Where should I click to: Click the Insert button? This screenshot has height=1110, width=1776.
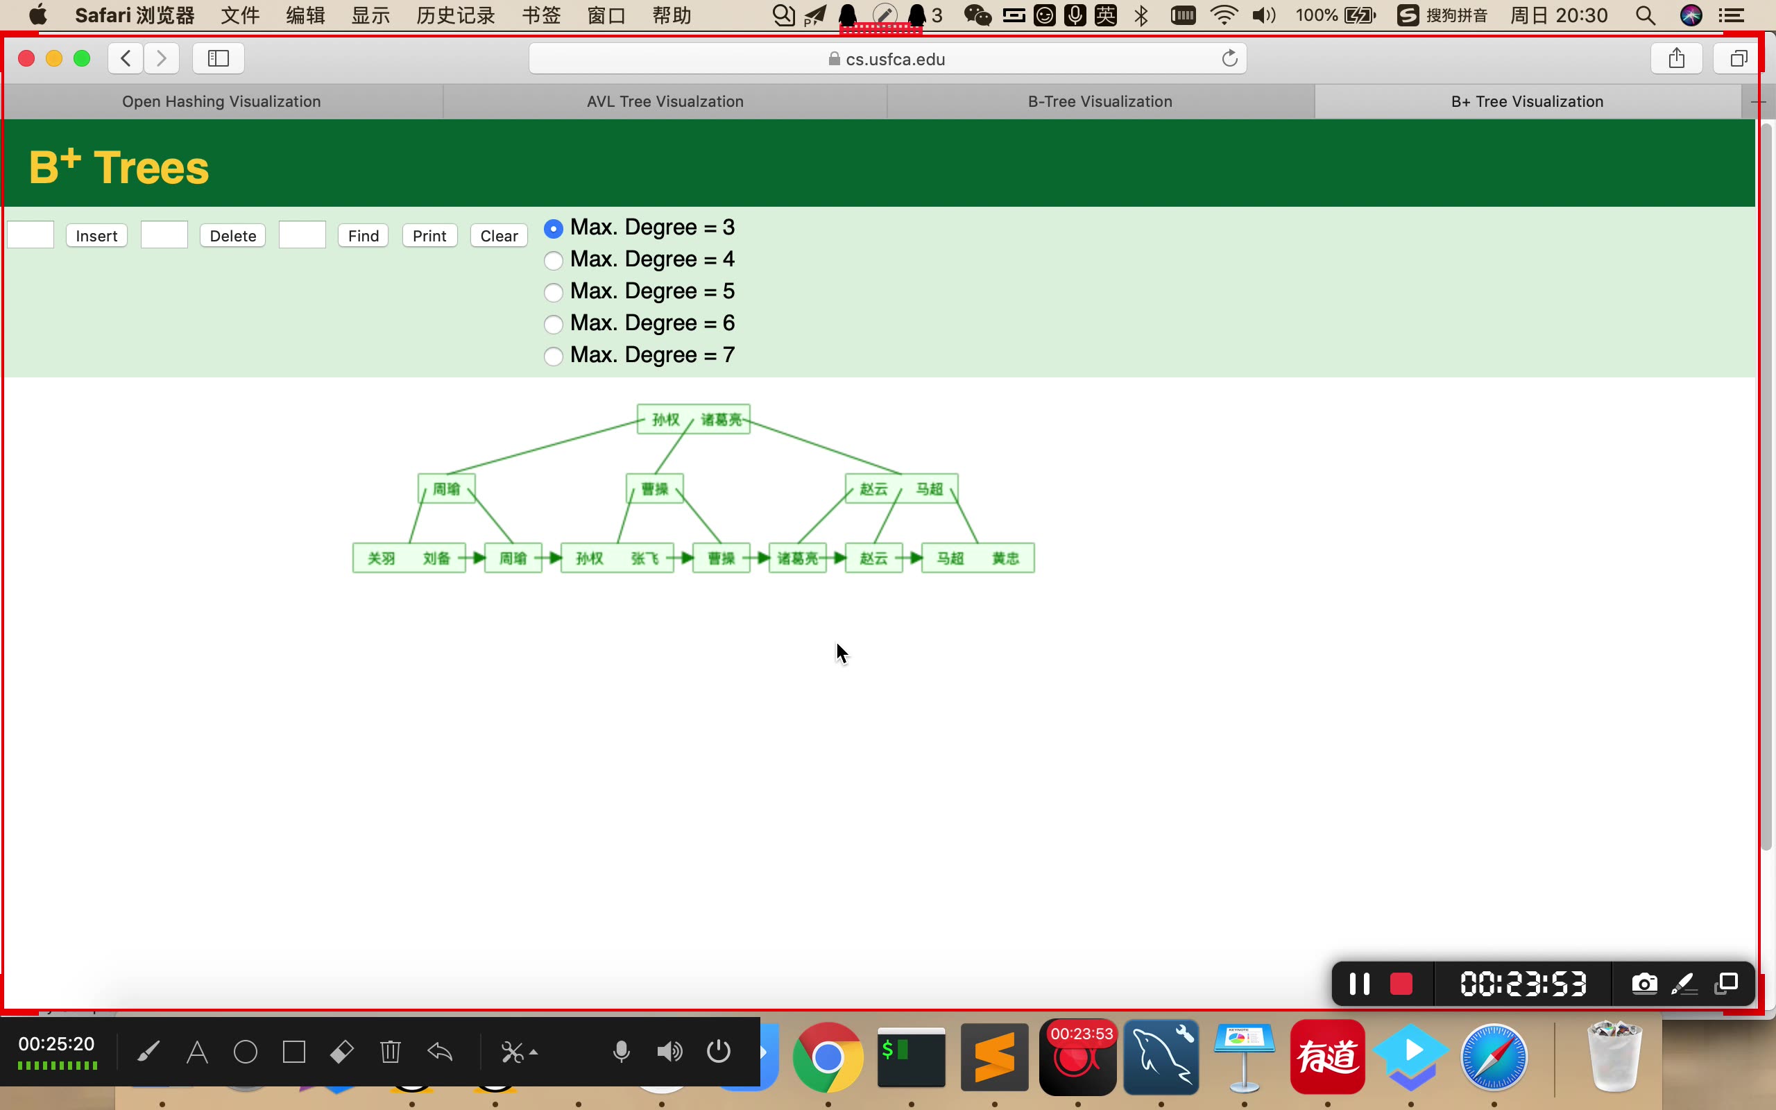coord(96,236)
